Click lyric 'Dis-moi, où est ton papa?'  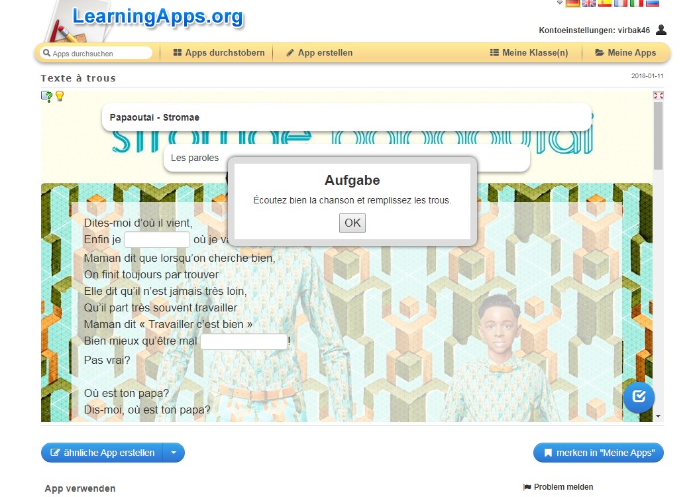(x=147, y=410)
